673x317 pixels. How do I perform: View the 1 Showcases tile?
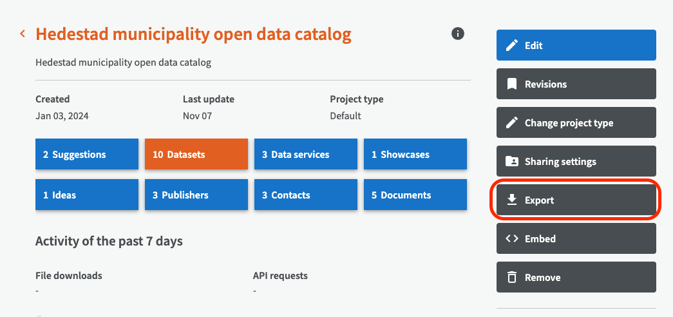click(x=415, y=155)
